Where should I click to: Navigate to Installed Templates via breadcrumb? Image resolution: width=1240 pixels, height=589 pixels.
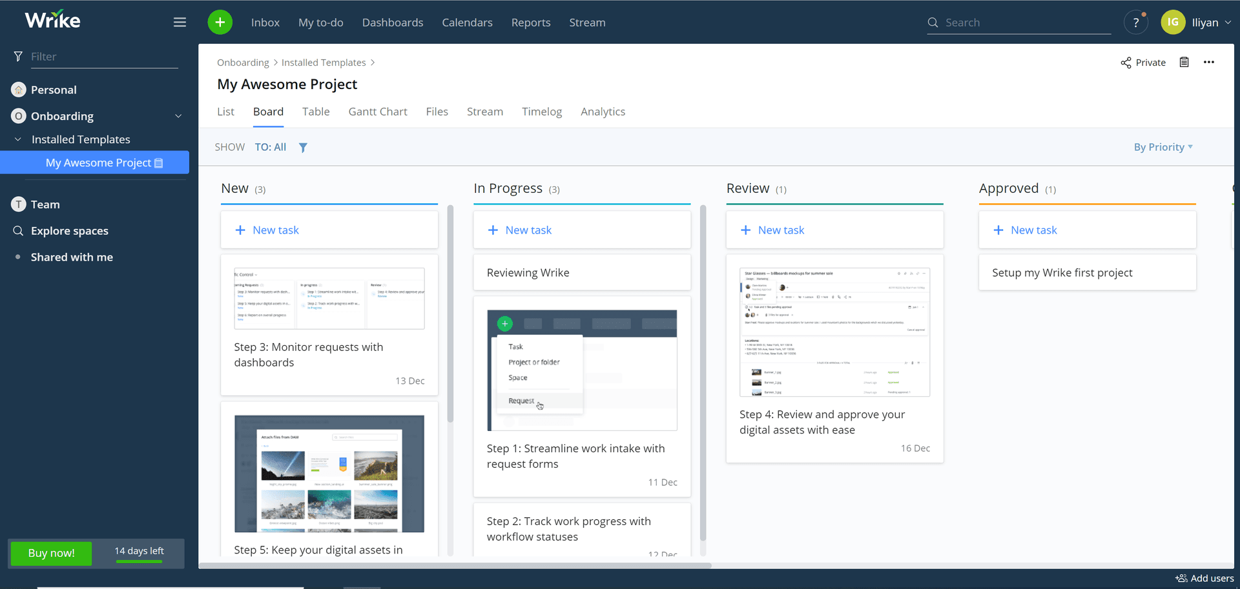click(x=324, y=62)
